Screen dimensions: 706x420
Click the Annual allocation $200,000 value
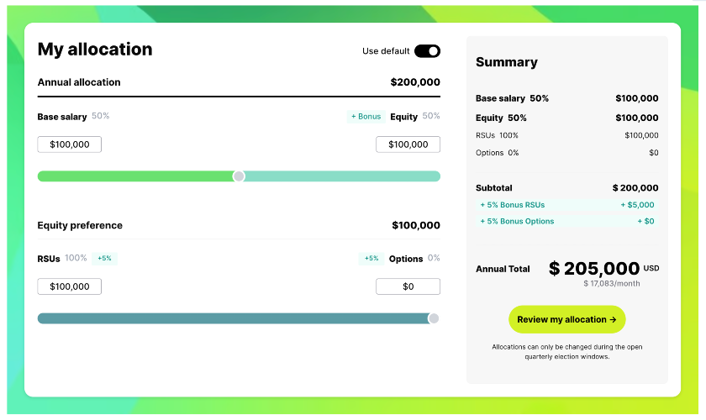[415, 82]
